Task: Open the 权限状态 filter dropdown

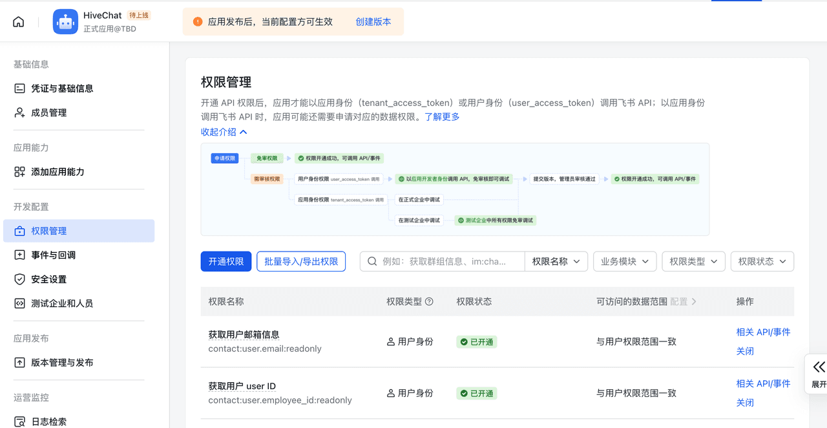Action: point(762,261)
